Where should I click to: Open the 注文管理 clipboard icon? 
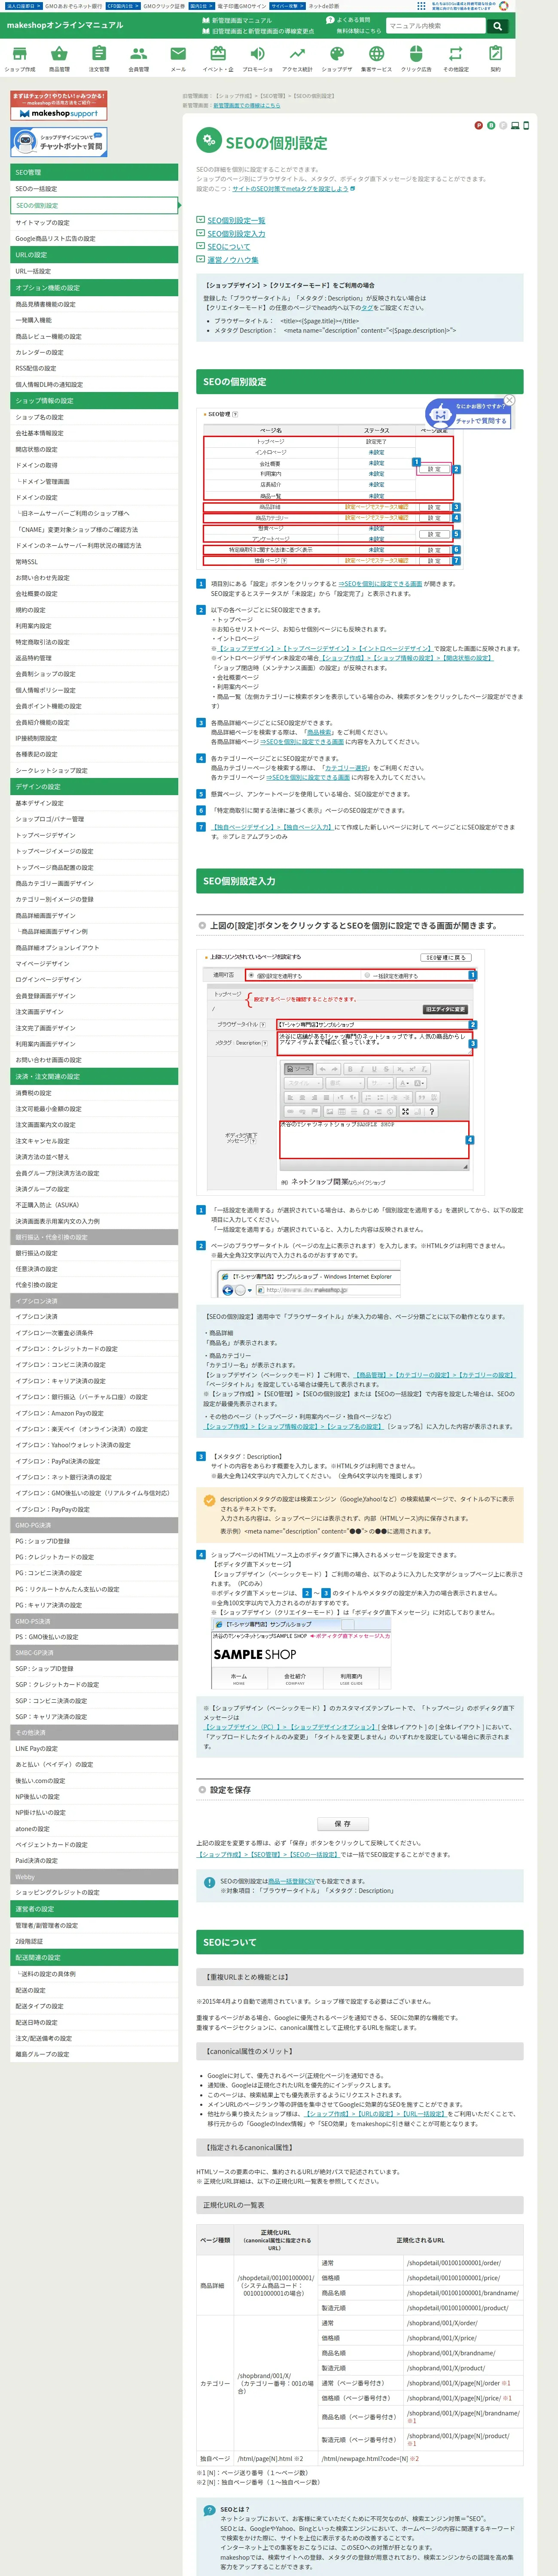click(x=99, y=58)
